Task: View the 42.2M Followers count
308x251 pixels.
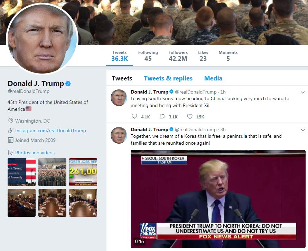Action: (178, 56)
